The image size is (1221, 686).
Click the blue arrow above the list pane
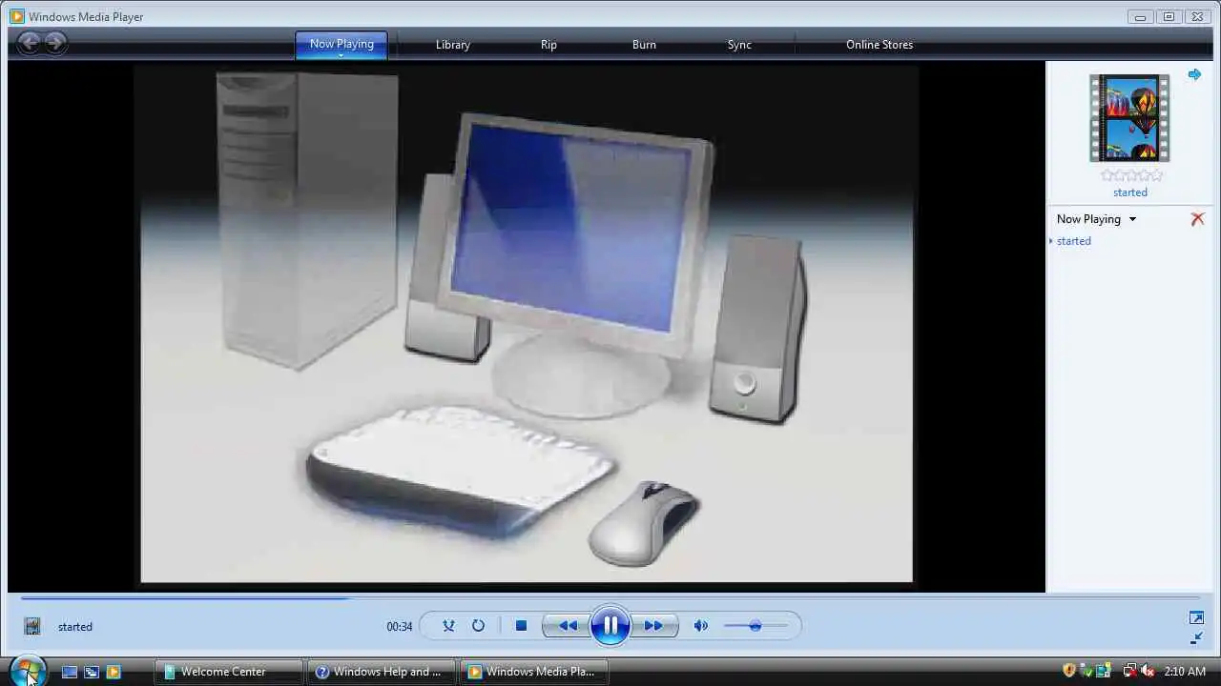coord(1194,74)
